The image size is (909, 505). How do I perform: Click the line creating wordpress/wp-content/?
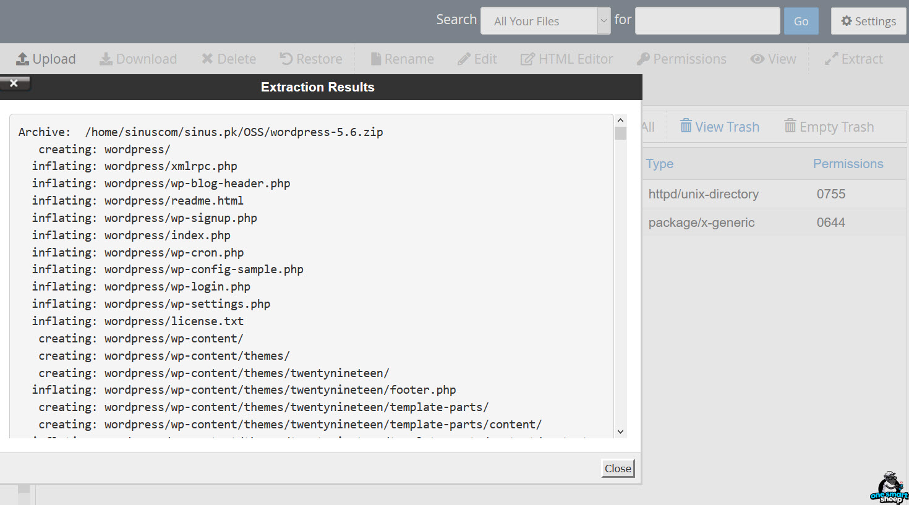(x=141, y=339)
